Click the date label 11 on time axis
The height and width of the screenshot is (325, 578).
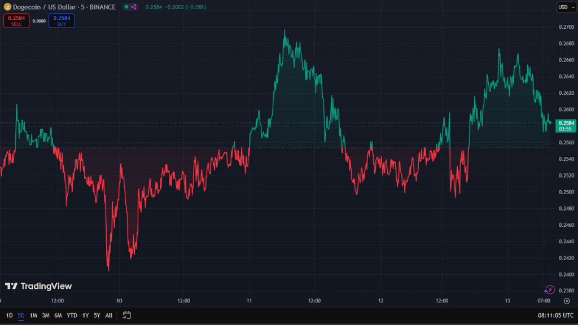(249, 301)
